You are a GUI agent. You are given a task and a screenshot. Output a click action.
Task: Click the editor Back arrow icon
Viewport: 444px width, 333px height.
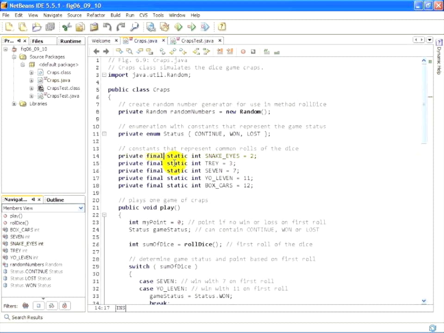[96, 51]
